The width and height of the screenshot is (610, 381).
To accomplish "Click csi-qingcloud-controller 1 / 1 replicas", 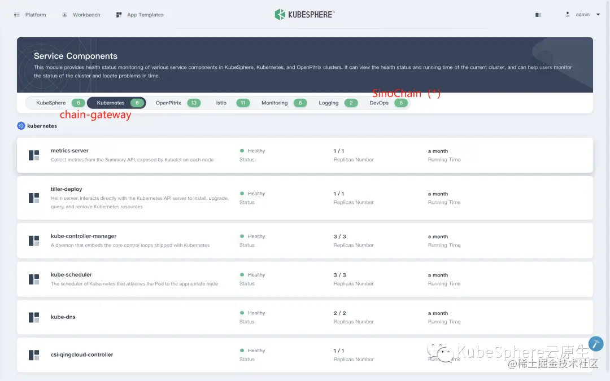I will (x=339, y=351).
